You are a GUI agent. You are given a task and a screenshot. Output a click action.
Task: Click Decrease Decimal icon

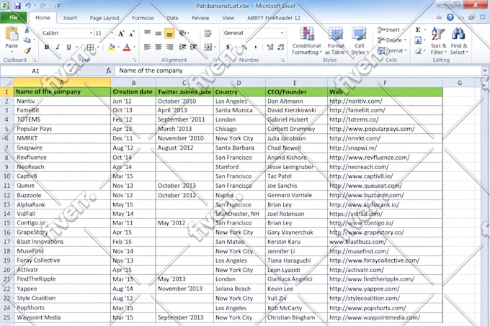(280, 47)
